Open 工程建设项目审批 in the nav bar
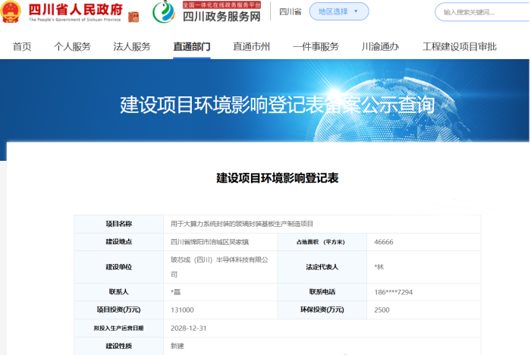The image size is (531, 355). tap(459, 46)
